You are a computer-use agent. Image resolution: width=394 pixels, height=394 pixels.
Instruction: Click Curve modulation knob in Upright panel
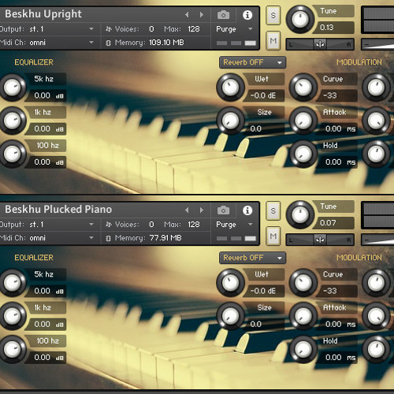click(x=303, y=87)
